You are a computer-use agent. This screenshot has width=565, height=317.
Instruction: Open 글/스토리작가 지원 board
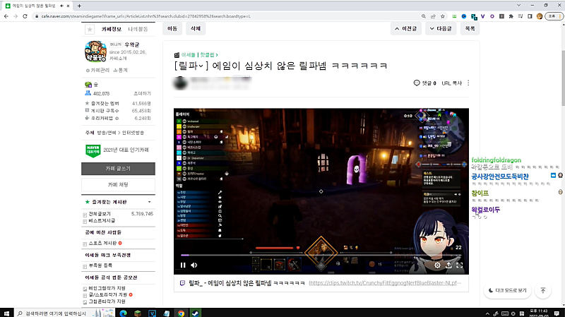pos(107,294)
